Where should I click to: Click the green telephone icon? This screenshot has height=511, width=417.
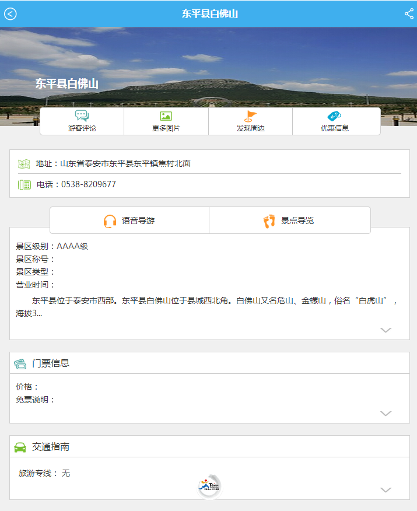coord(24,184)
